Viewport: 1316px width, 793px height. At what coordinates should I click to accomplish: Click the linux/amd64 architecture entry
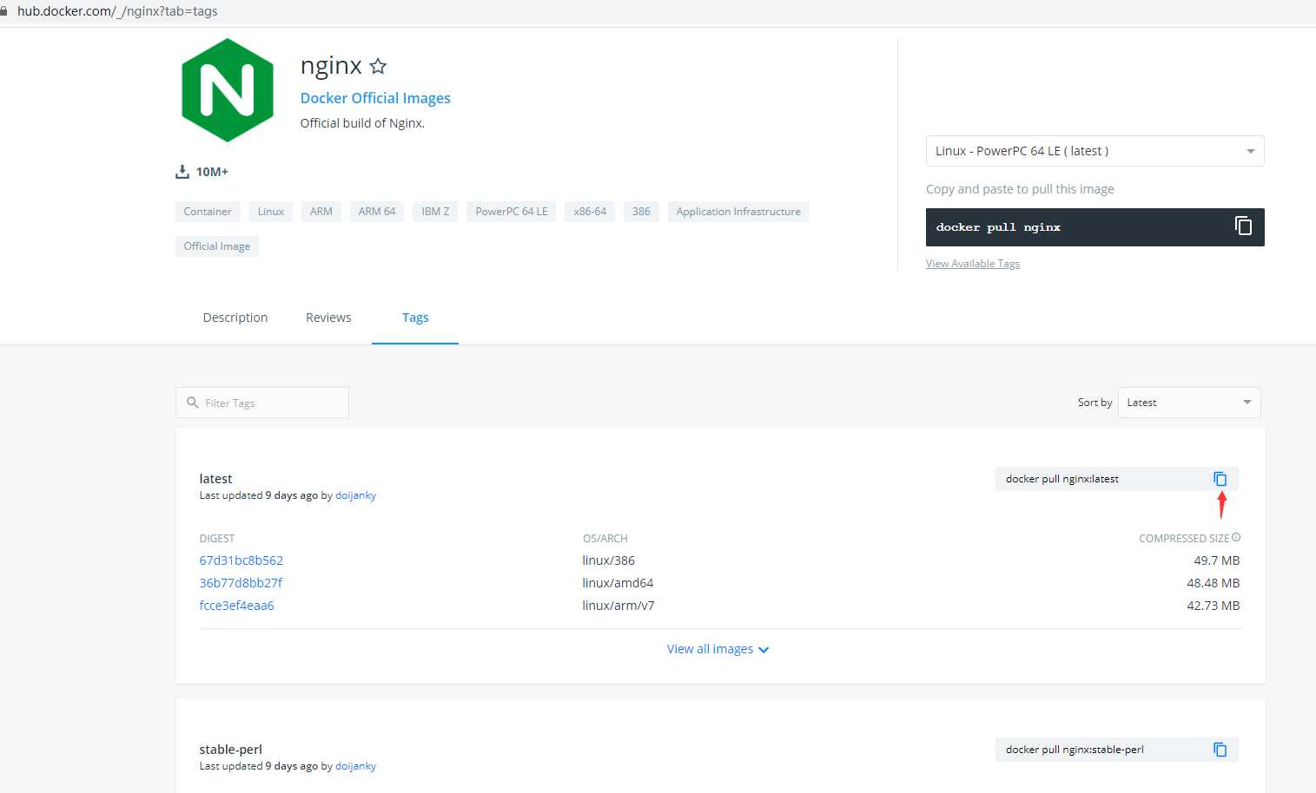click(x=618, y=583)
